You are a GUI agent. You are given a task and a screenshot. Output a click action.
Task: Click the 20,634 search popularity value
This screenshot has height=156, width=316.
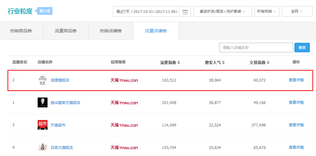(x=215, y=148)
